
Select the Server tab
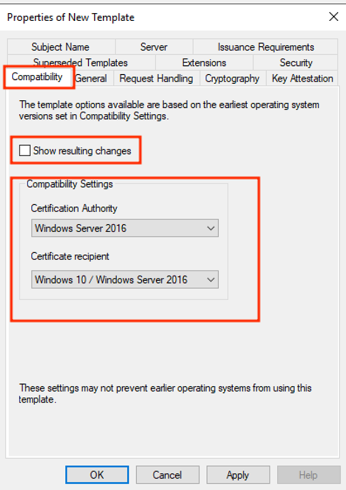[x=154, y=47]
